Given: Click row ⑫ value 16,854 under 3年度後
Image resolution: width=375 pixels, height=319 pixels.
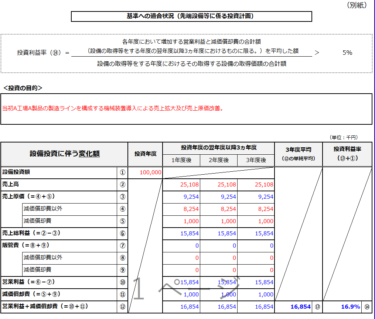Looking at the screenshot, I should point(256,307).
